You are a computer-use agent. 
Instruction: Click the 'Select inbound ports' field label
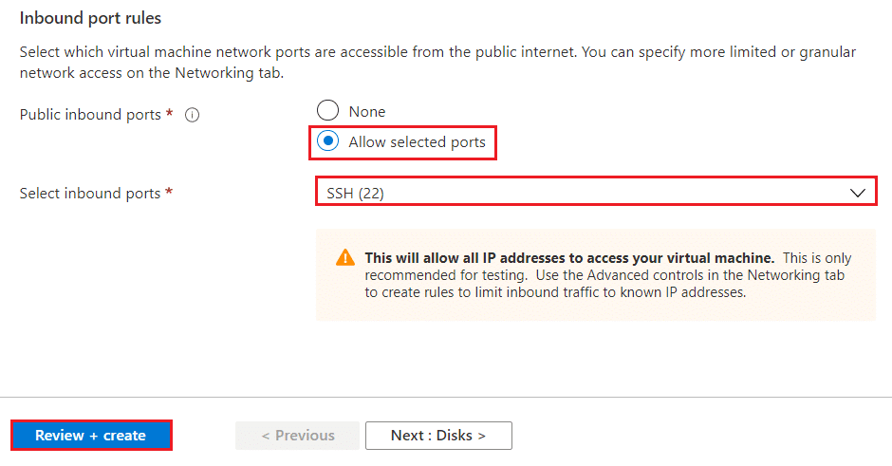click(x=90, y=194)
